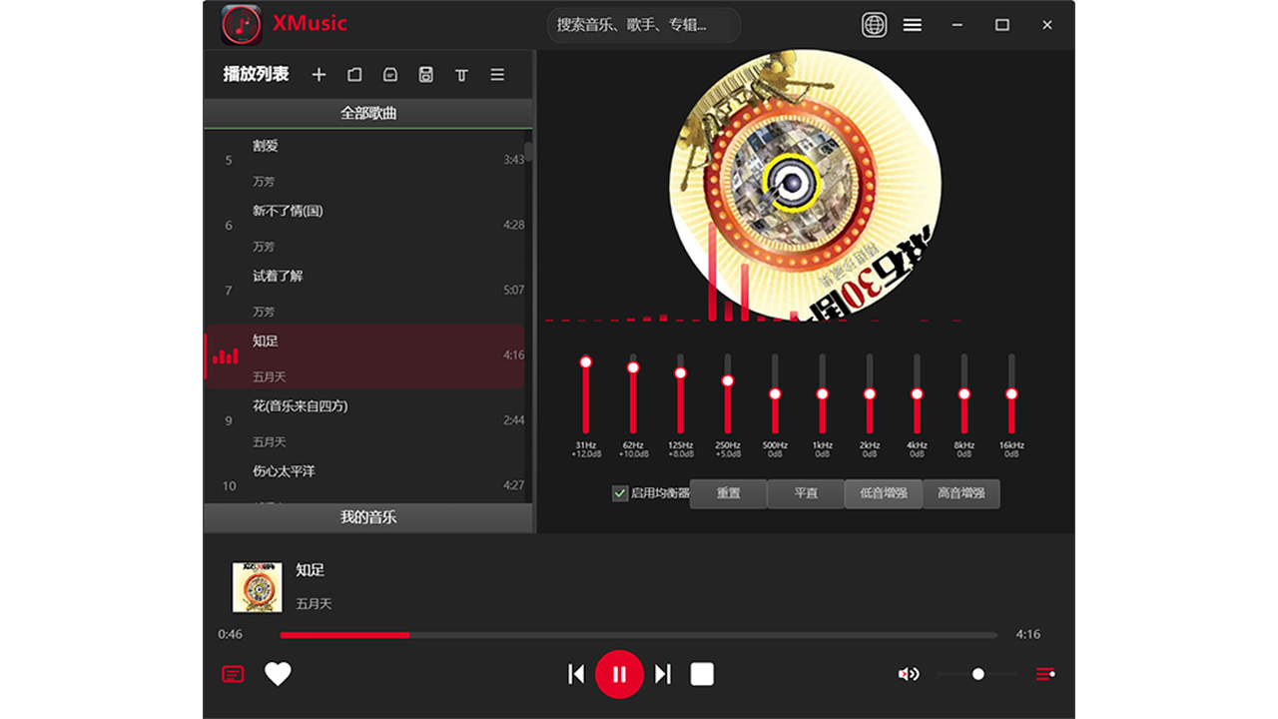The width and height of the screenshot is (1278, 719).
Task: Click artist 五月天 in the now-playing bar
Action: tap(314, 604)
